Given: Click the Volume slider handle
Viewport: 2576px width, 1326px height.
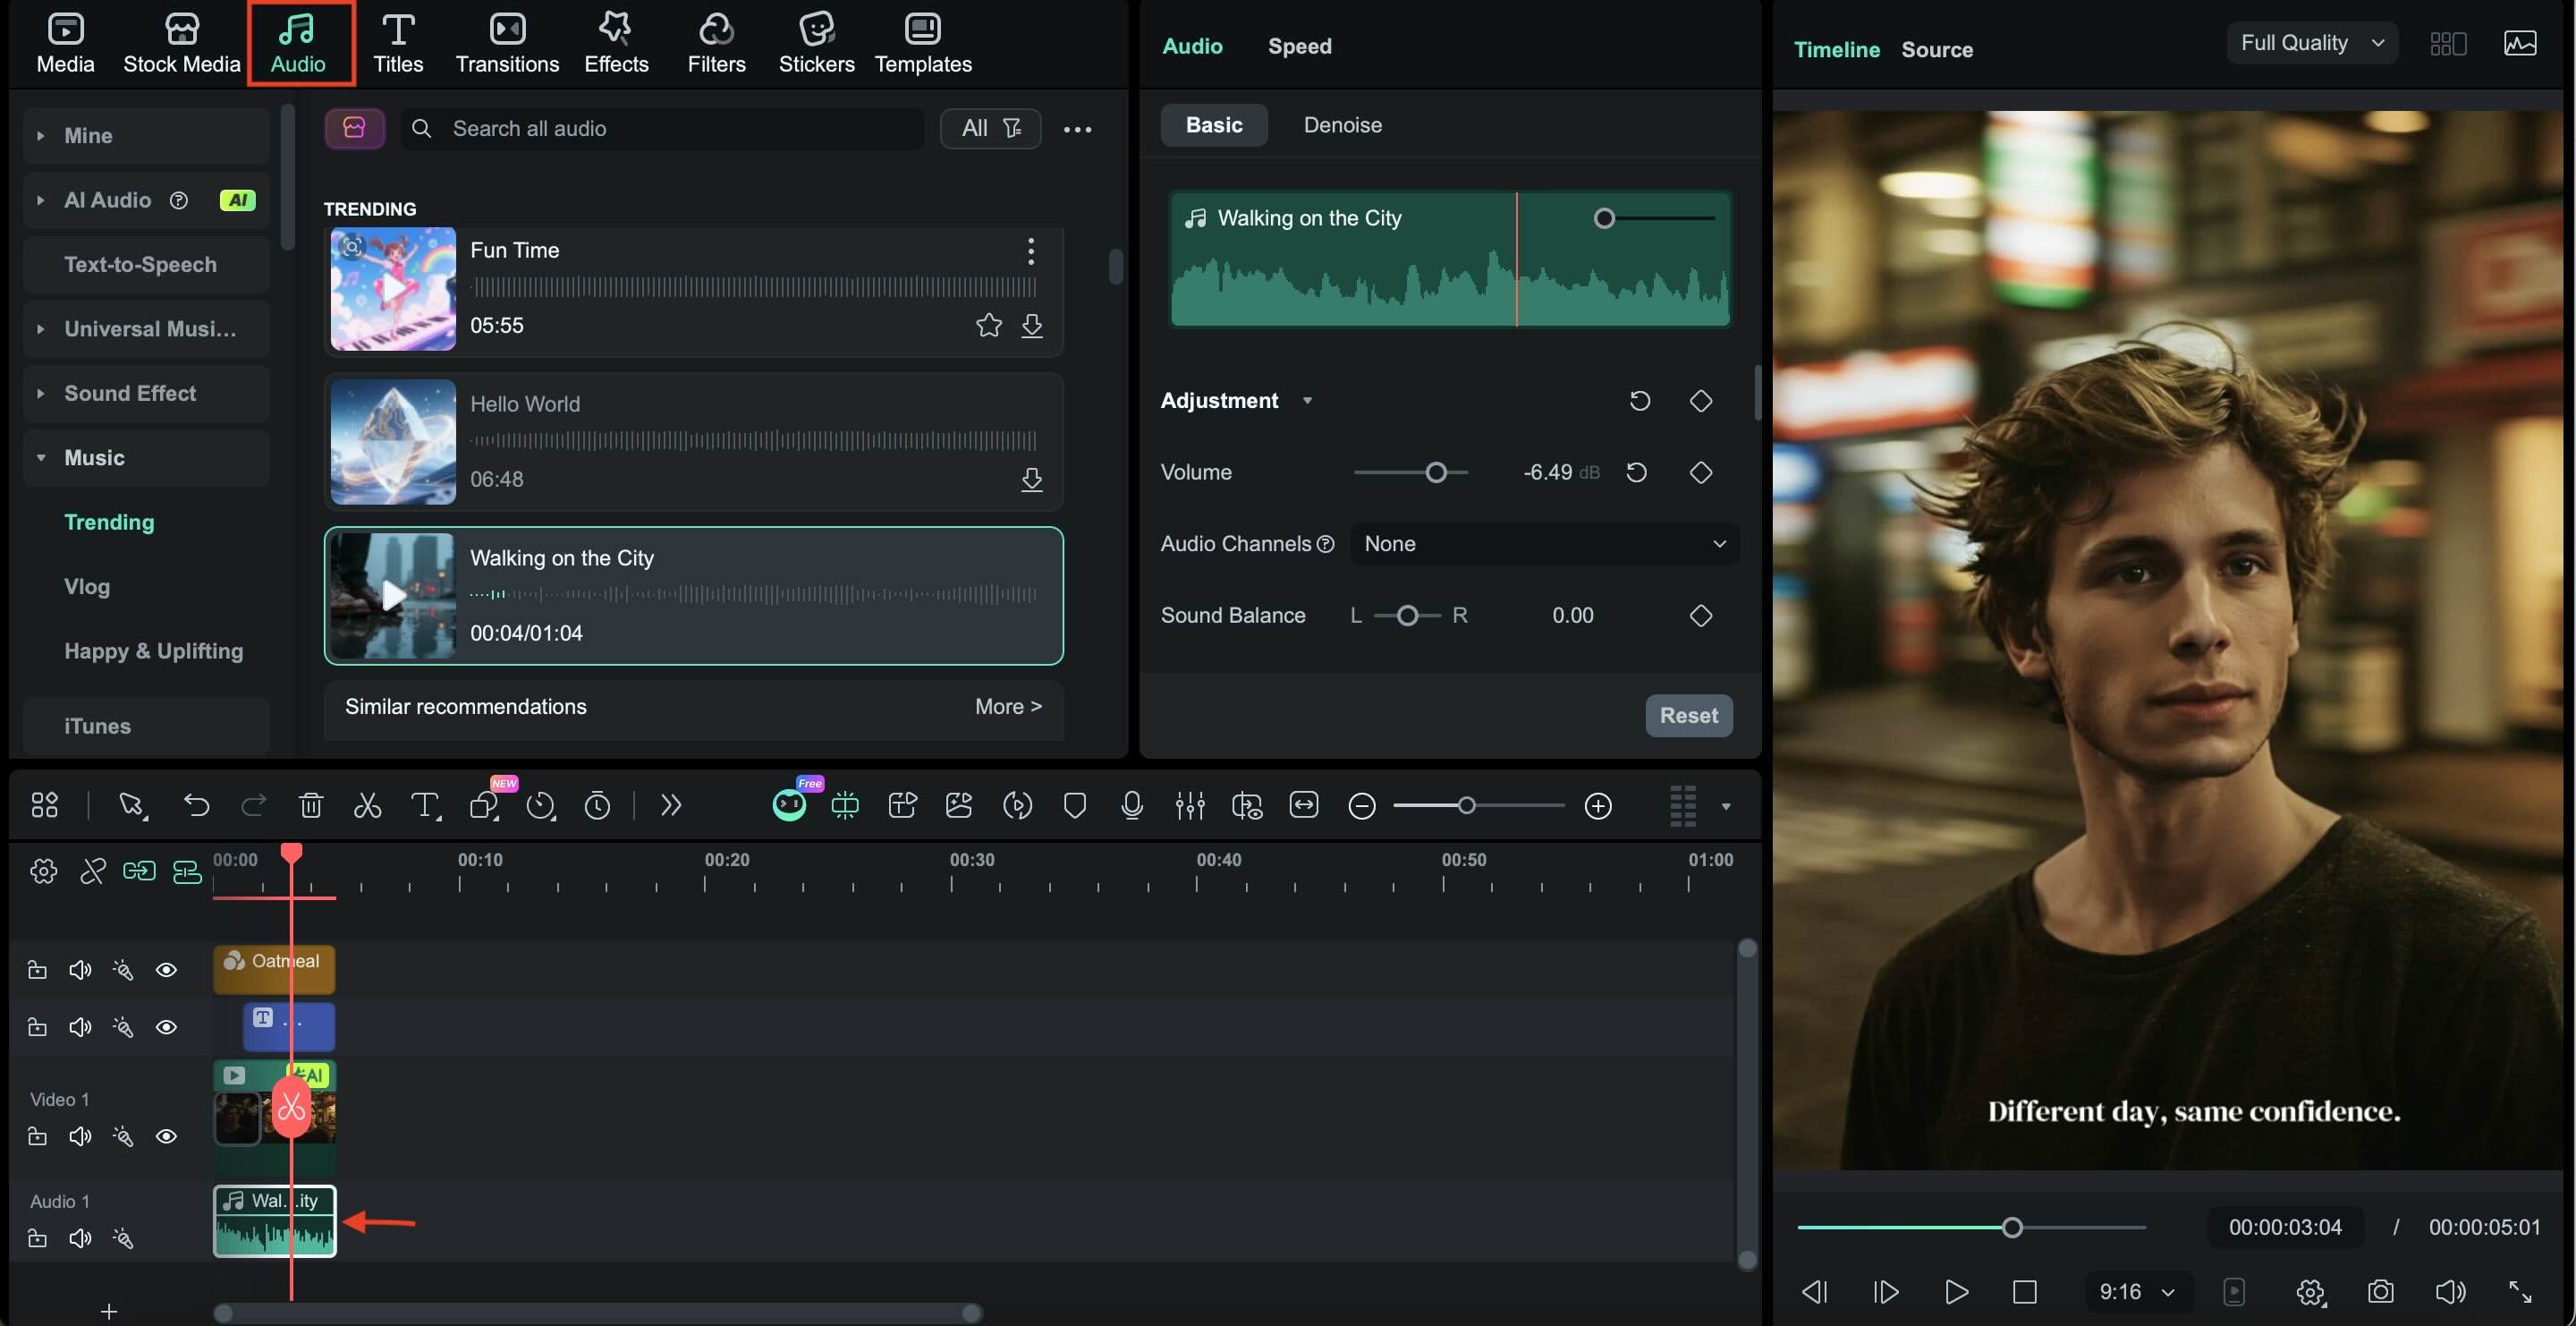Looking at the screenshot, I should (x=1436, y=472).
